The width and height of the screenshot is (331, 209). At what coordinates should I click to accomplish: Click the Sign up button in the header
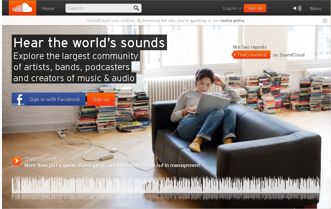255,8
